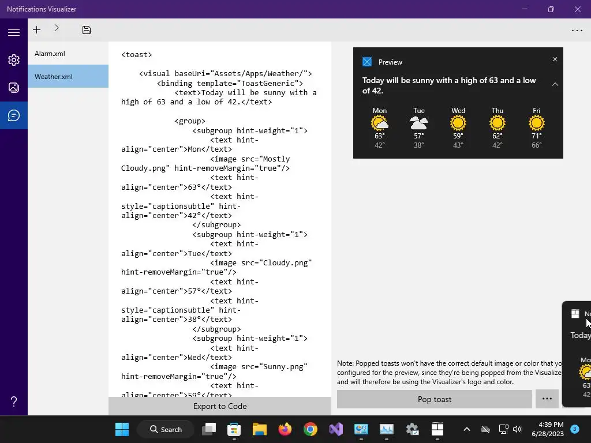Add a new file with plus icon

point(36,30)
